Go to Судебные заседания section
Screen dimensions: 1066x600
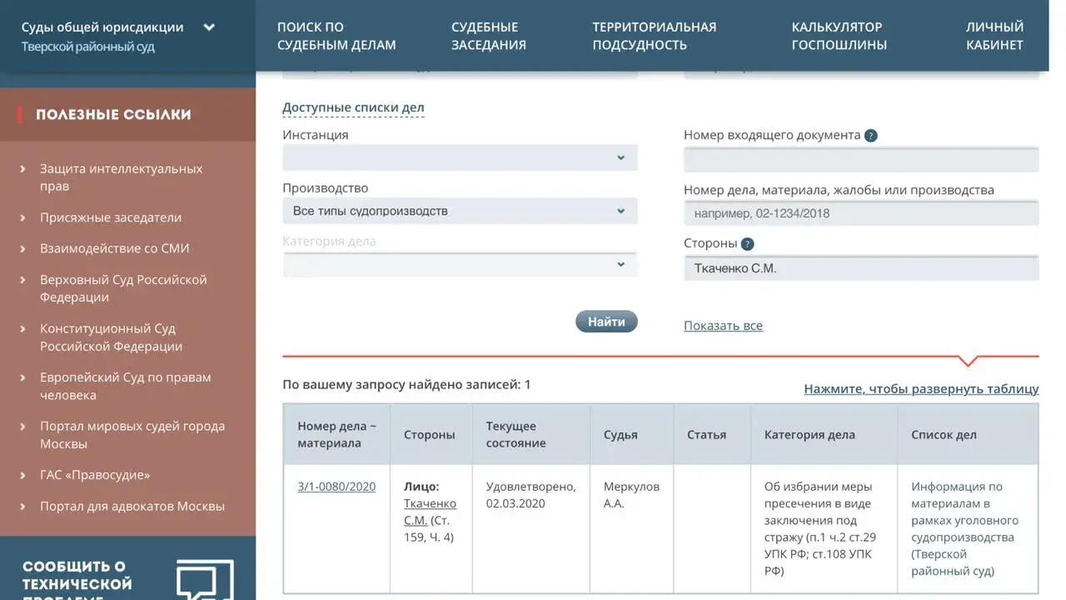pyautogui.click(x=488, y=36)
